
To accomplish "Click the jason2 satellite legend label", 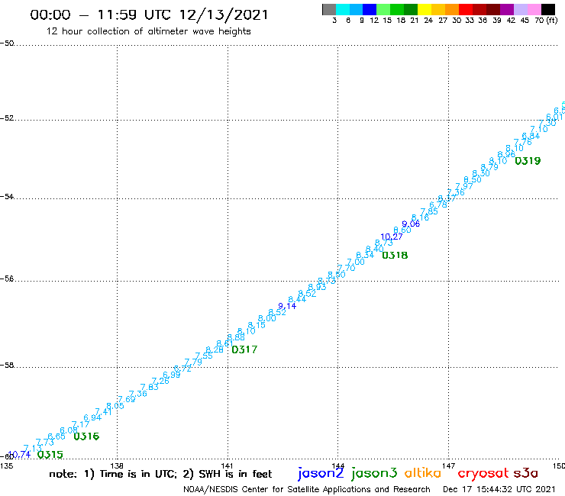I will pos(321,473).
